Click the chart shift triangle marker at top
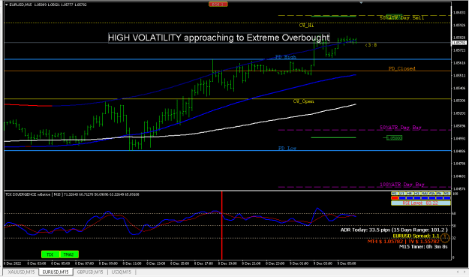Screen dimensions: 469x277 (x=361, y=3)
